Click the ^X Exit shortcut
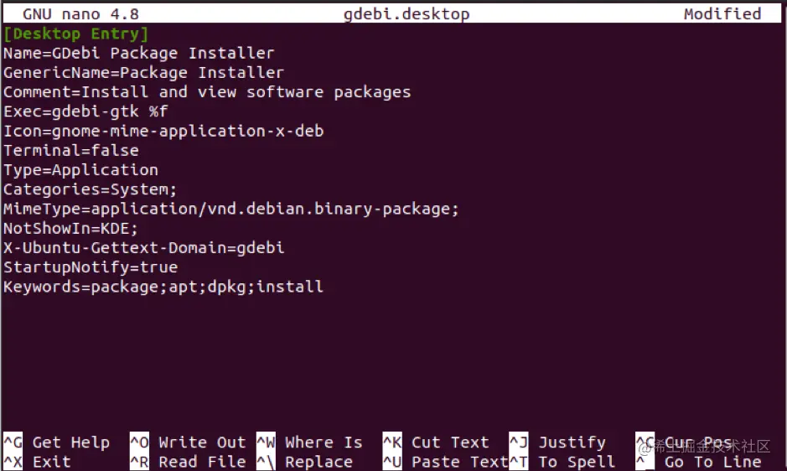Viewport: 787px width, 471px height. pyautogui.click(x=37, y=462)
